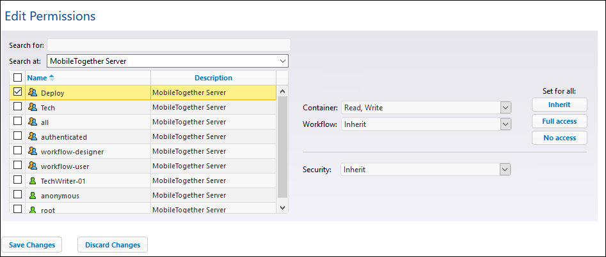Click the authenticated role icon

tap(32, 136)
